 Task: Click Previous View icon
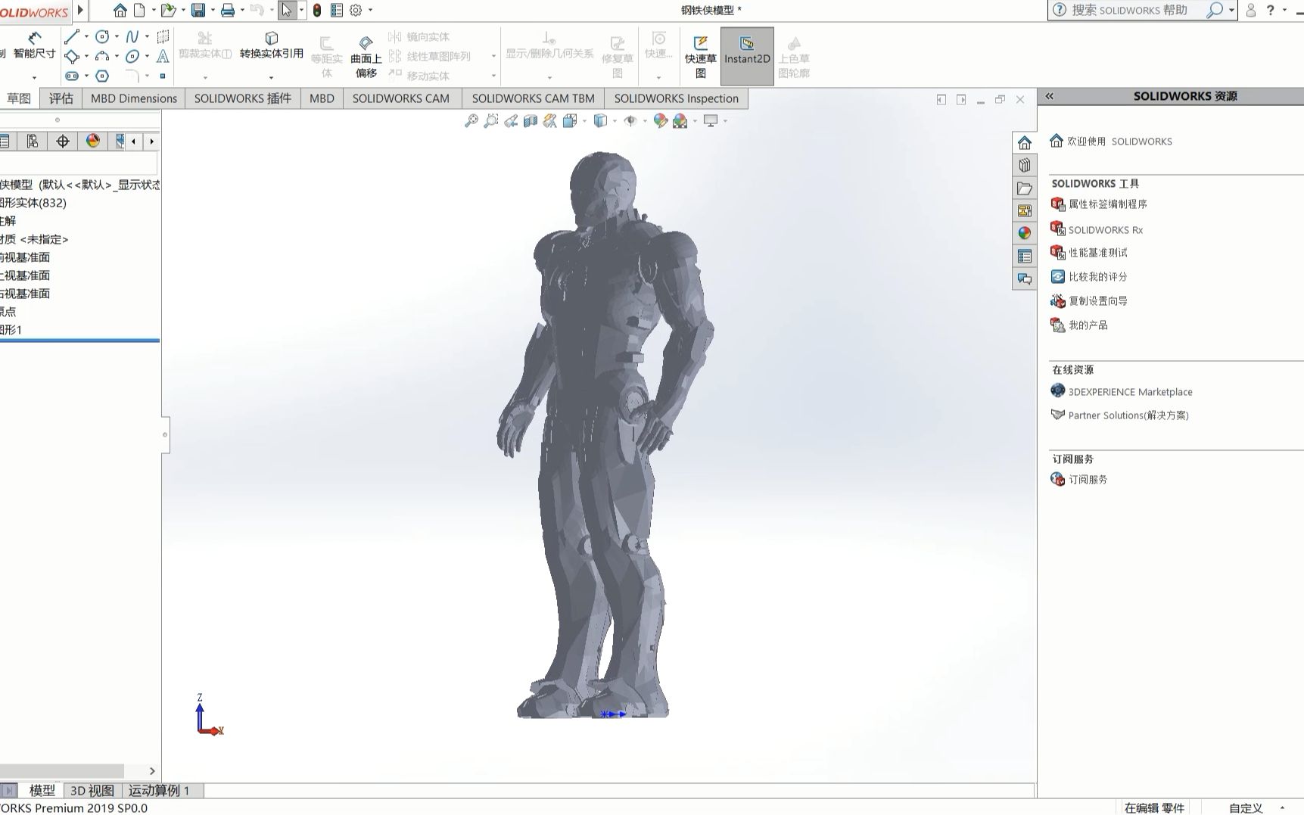(x=511, y=120)
